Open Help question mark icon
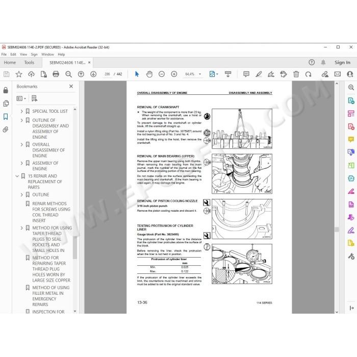 [x=312, y=62]
